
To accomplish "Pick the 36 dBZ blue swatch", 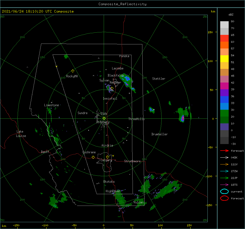I will 224,99.
